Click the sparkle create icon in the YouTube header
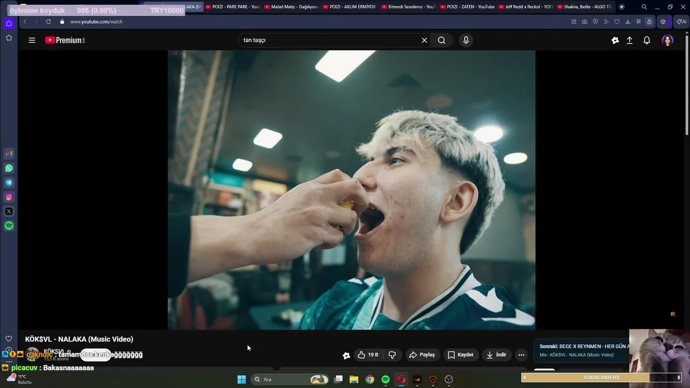Screen dimensions: 690x388 pyautogui.click(x=615, y=40)
